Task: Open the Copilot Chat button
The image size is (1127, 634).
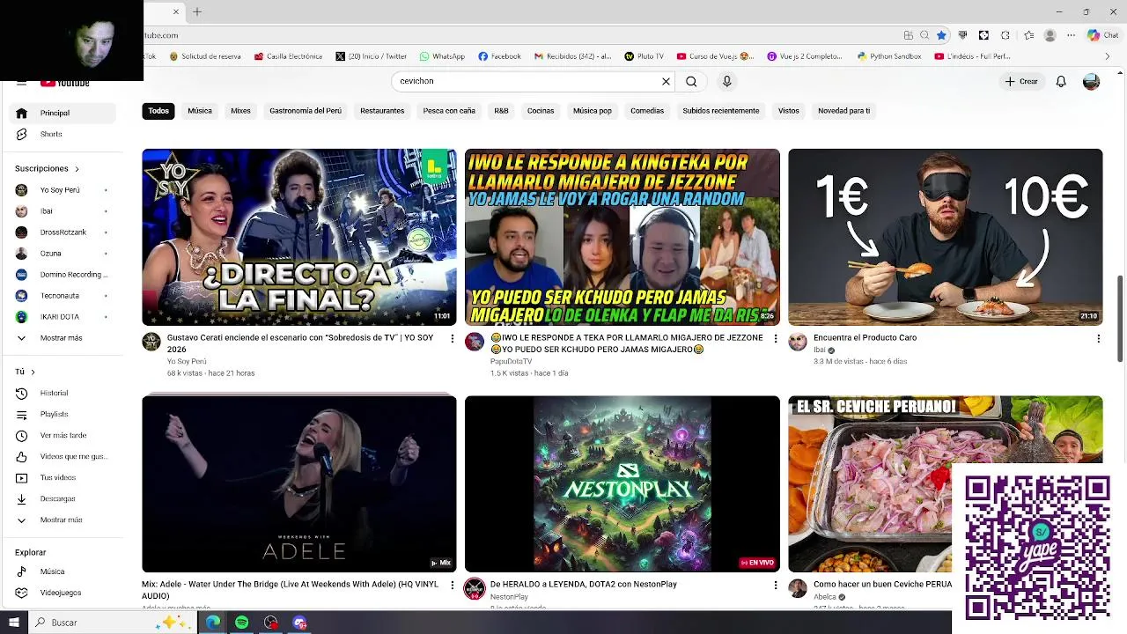Action: click(x=1102, y=35)
